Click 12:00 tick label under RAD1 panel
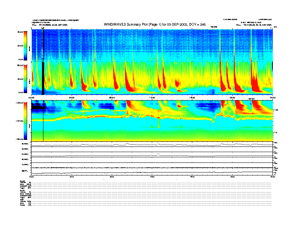The width and height of the screenshot is (294, 227). pyautogui.click(x=152, y=98)
